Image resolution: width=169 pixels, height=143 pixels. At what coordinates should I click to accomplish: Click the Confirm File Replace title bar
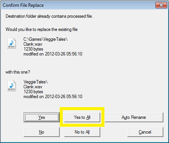click(78, 5)
